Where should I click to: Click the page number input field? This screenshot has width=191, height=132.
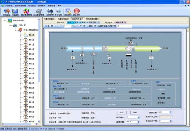pos(67,26)
